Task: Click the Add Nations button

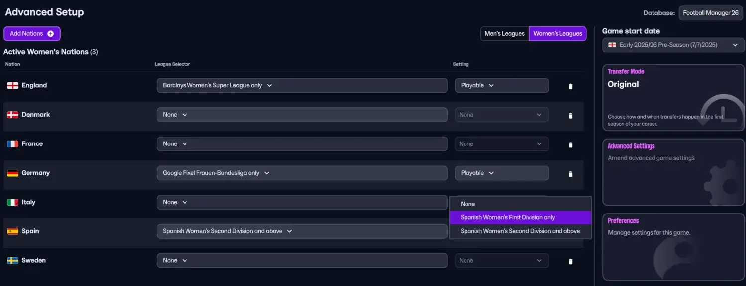Action: [32, 34]
